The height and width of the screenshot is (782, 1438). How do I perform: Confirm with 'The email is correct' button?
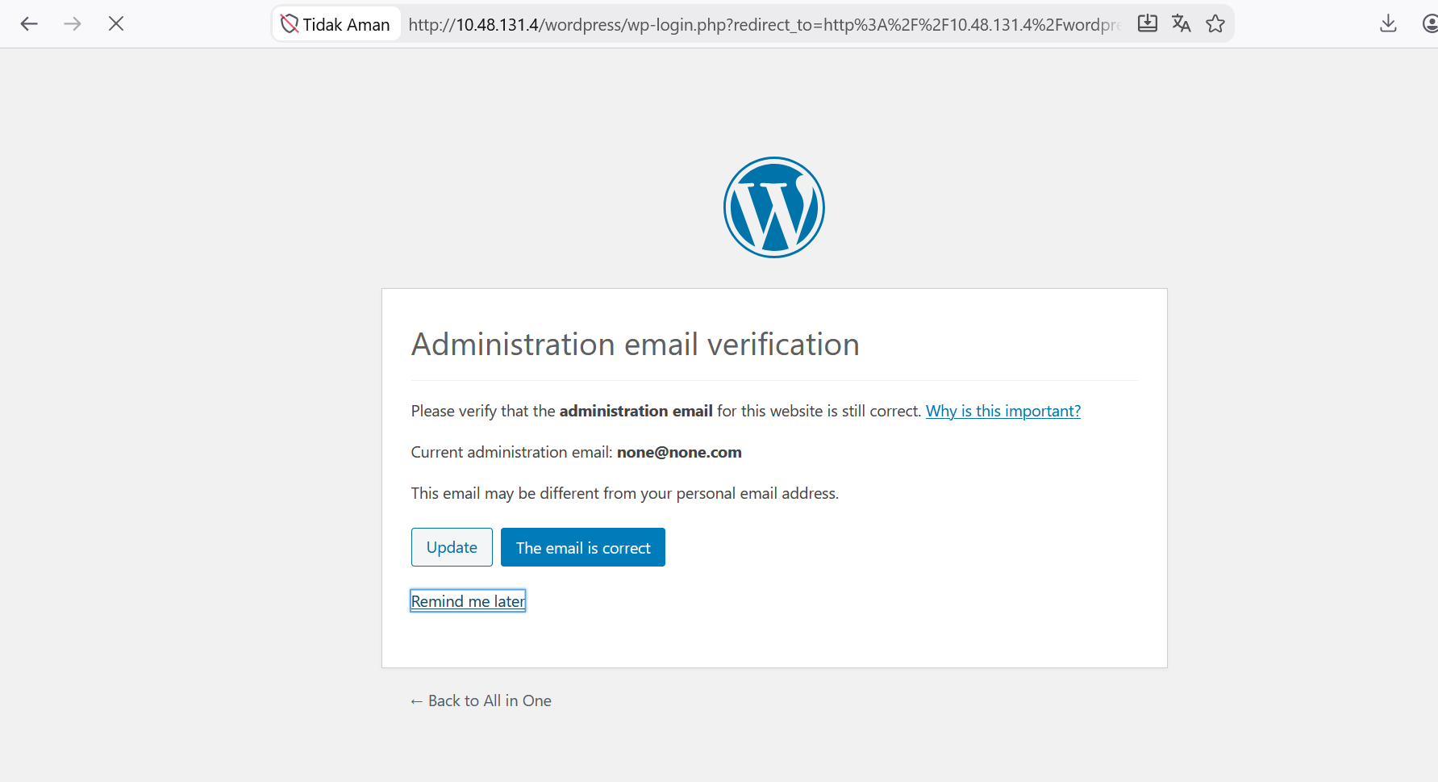(x=583, y=547)
